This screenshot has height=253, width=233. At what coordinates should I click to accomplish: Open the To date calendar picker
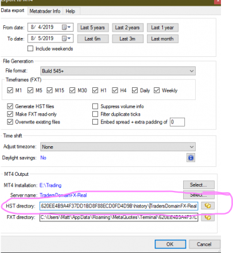[x=66, y=39]
